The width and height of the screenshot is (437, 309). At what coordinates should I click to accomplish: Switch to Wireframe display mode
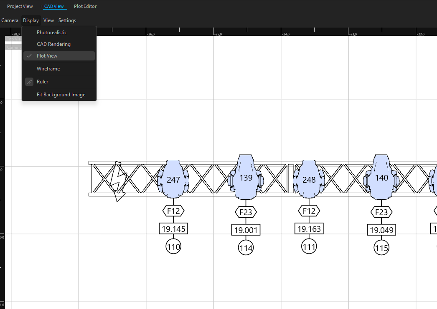pyautogui.click(x=48, y=69)
